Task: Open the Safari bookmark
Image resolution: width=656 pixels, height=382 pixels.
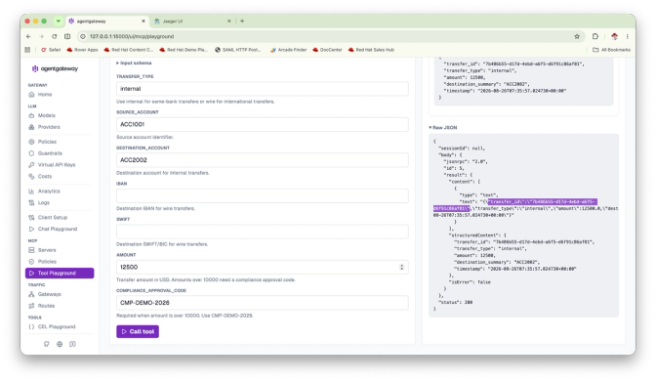Action: [51, 50]
